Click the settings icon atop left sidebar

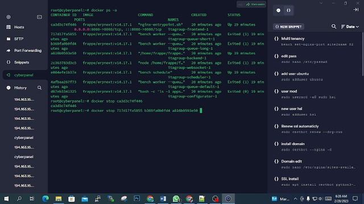9,17
